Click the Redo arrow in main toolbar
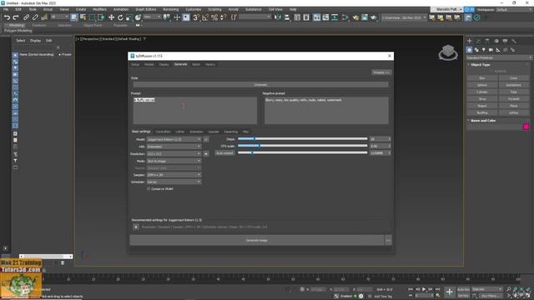The width and height of the screenshot is (534, 300). tap(16, 17)
